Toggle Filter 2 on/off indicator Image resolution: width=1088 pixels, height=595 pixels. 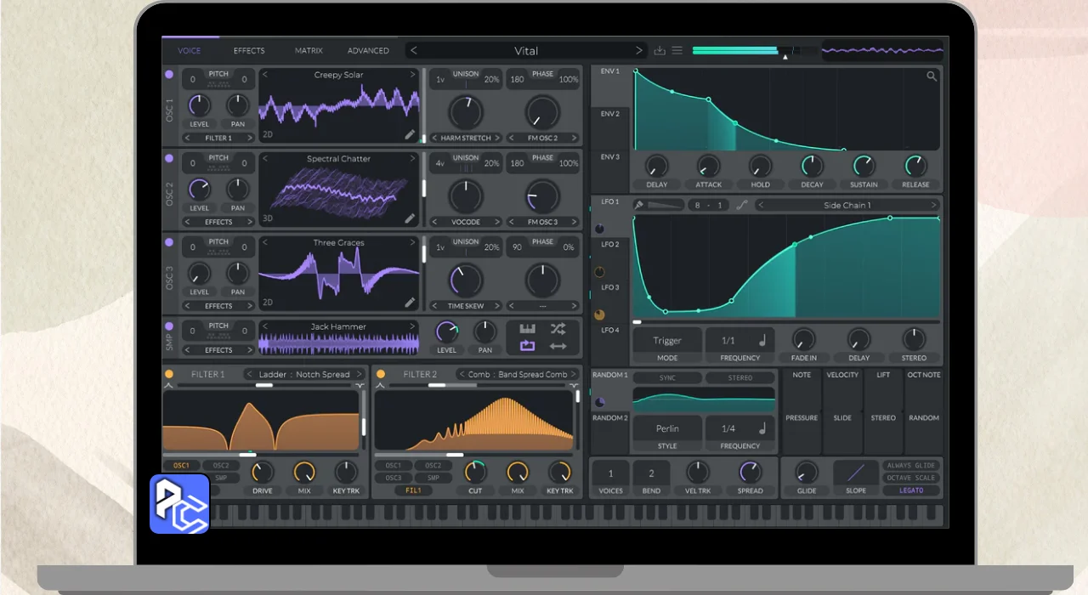[x=381, y=374]
